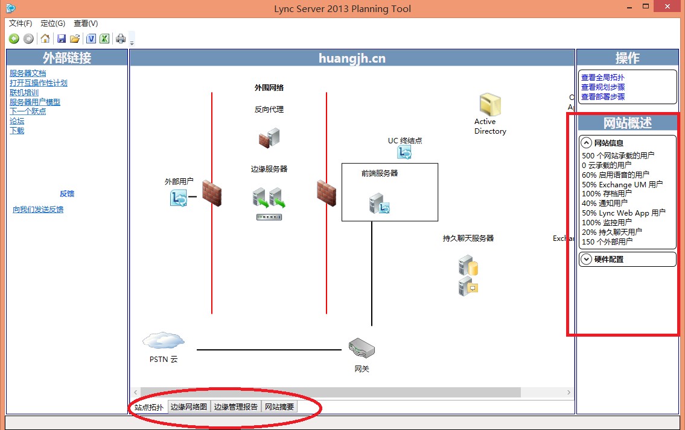Open the 服务器用户模型 link
685x430 pixels.
tap(35, 102)
